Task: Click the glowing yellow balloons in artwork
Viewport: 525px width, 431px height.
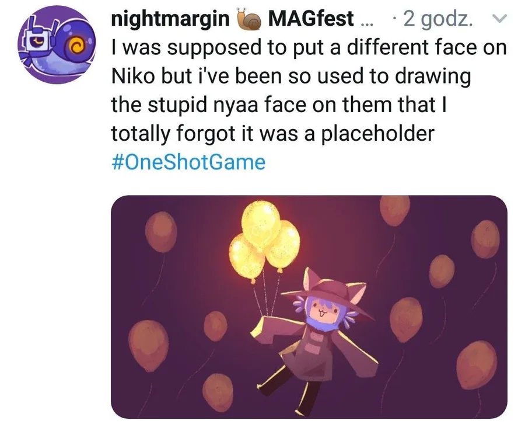Action: [266, 239]
